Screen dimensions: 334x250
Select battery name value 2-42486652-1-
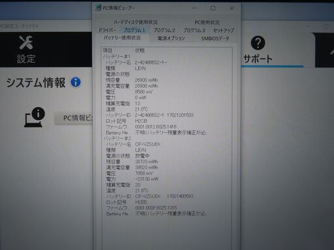[151, 62]
